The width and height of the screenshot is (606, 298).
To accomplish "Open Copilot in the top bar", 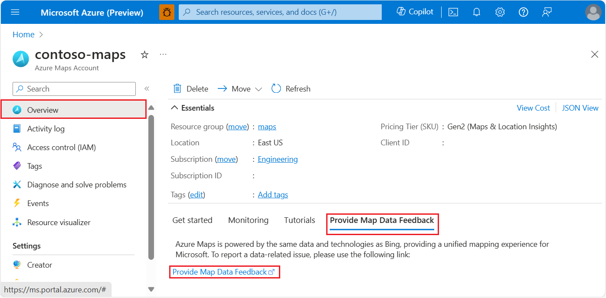I will pyautogui.click(x=414, y=12).
